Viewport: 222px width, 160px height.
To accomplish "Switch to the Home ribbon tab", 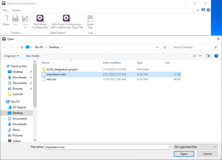I will 16,10.
